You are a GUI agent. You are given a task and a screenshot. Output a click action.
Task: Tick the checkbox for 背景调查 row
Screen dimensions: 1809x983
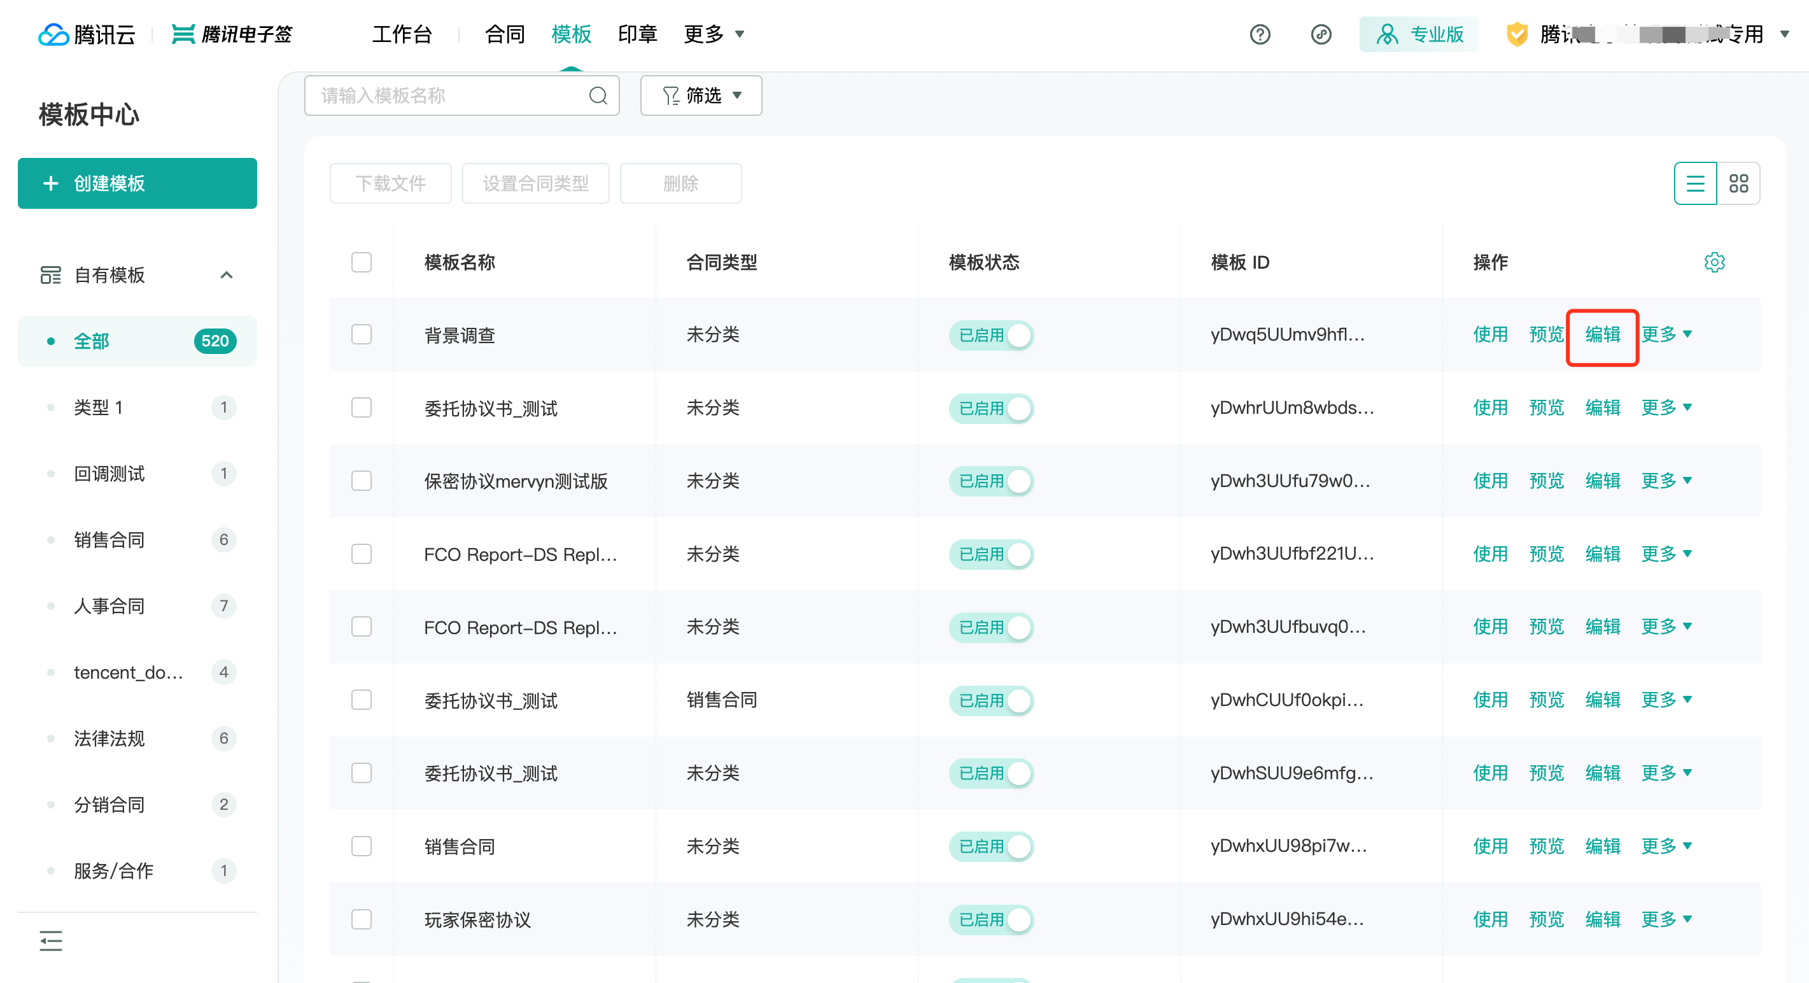point(361,334)
